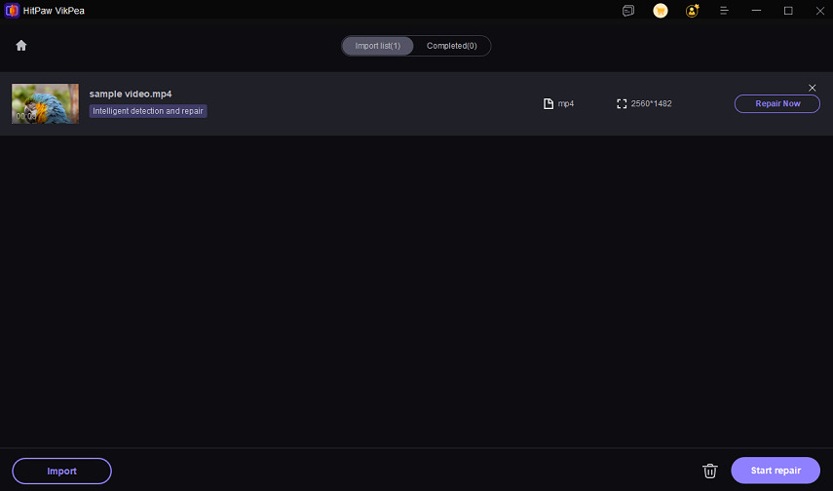
Task: Switch to the Import list(1) tab
Action: pyautogui.click(x=378, y=46)
